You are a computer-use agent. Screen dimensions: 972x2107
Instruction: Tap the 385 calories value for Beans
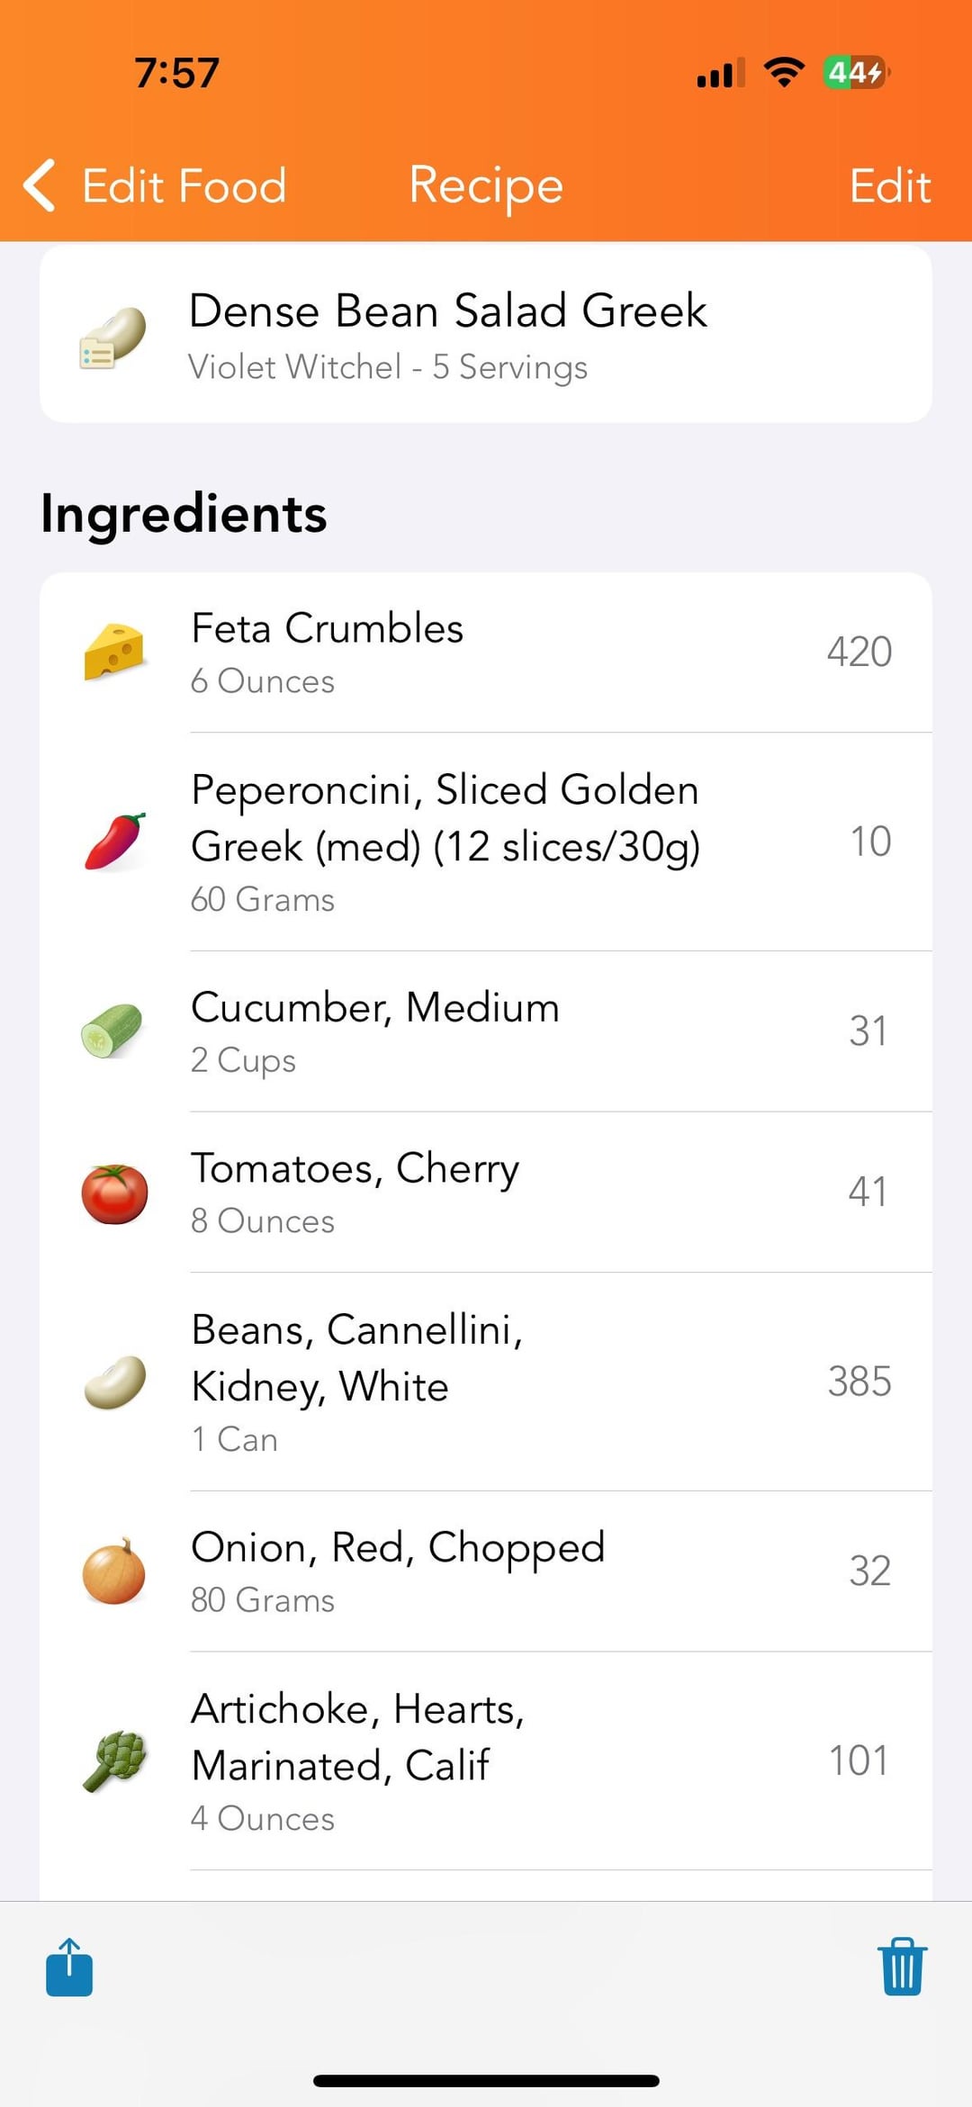click(x=859, y=1382)
